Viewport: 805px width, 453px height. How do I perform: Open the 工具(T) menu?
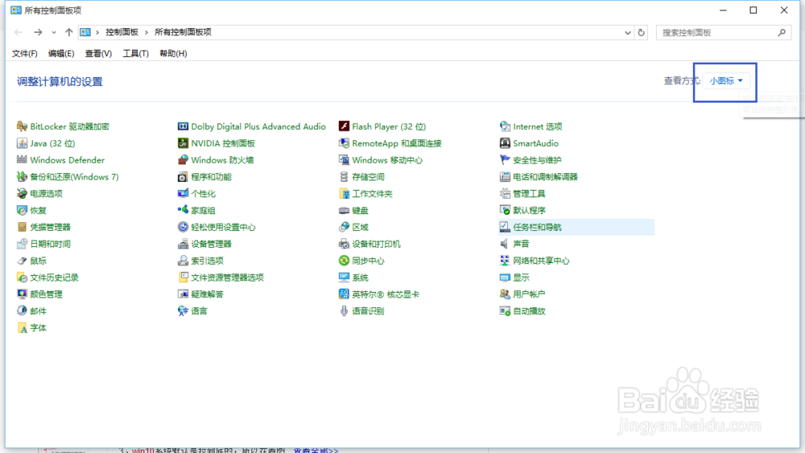135,53
